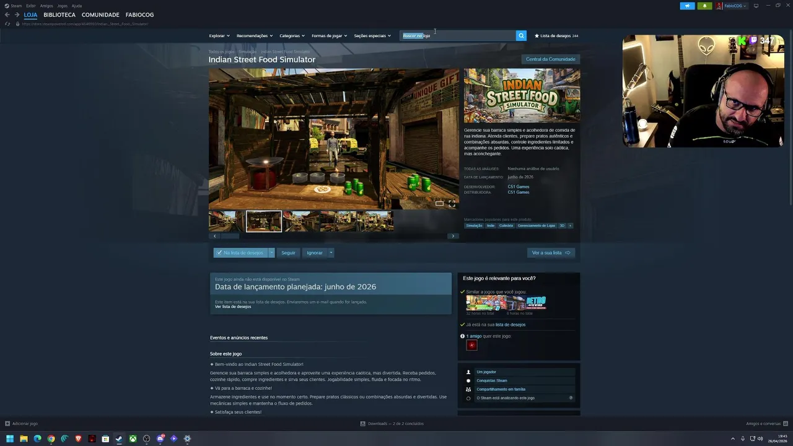Expand the wishlist button dropdown arrow
The width and height of the screenshot is (793, 446).
pyautogui.click(x=271, y=253)
